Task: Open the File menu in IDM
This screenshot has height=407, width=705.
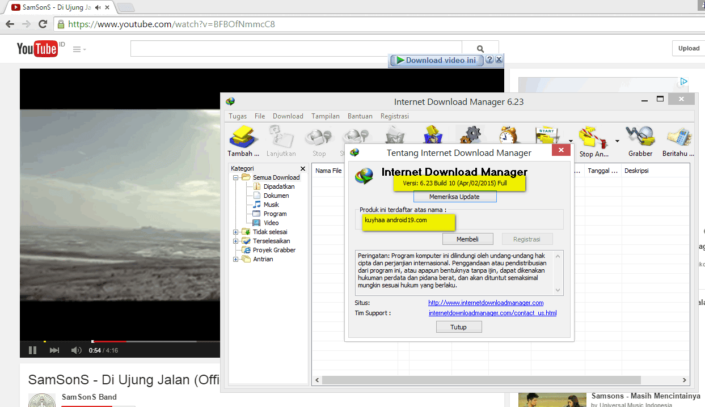Action: (260, 116)
